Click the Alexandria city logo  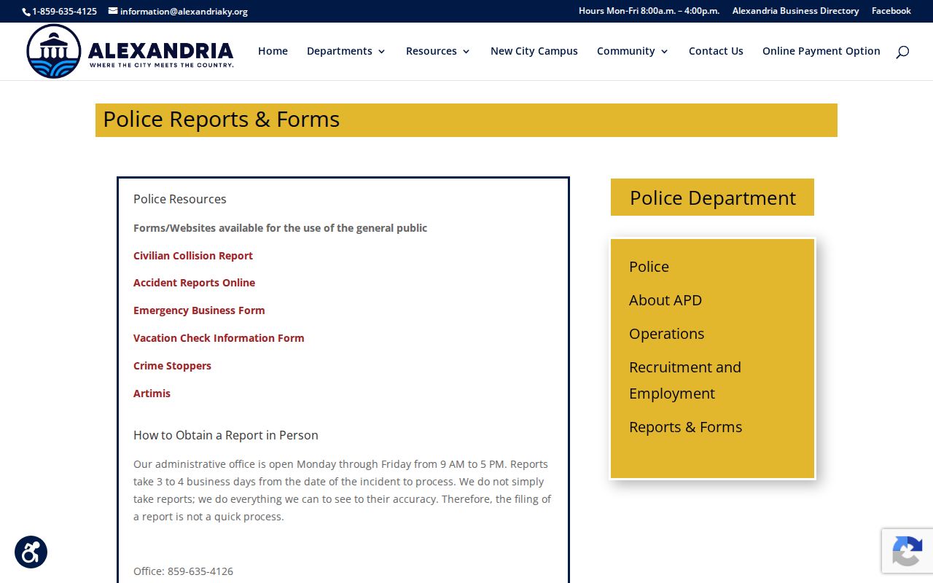point(130,51)
